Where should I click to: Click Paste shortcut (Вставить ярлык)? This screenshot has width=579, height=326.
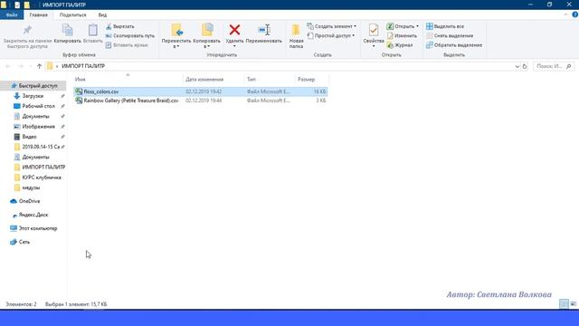[x=127, y=45]
